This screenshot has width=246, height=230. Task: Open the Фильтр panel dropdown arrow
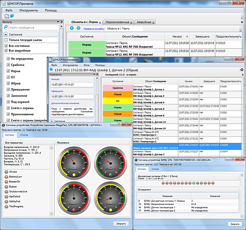58,22
